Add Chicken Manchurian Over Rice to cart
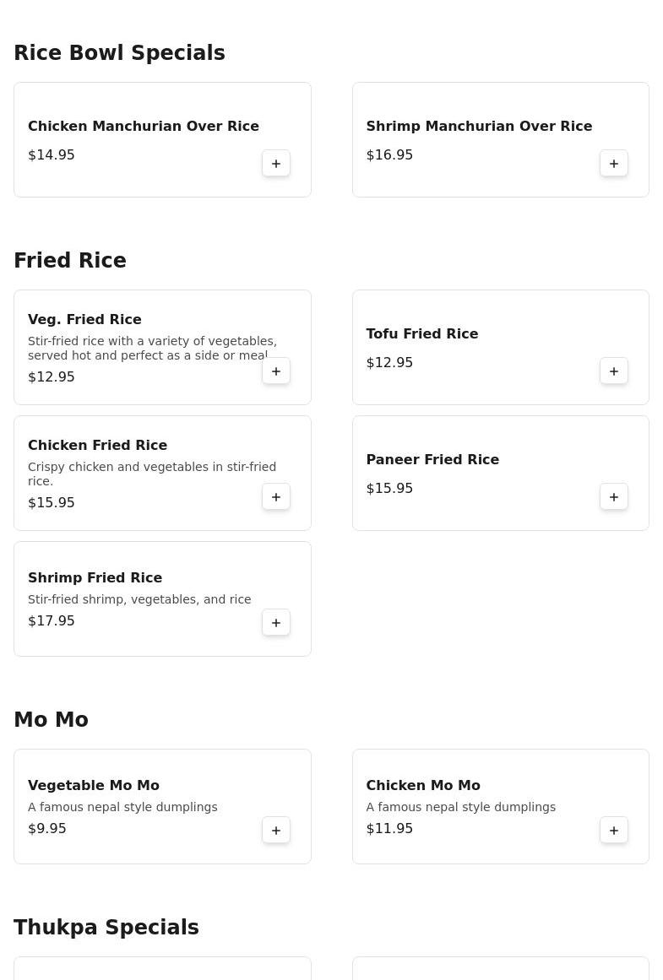 point(276,164)
